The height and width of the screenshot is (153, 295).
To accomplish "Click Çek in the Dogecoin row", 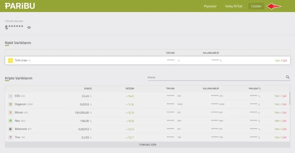I will click(x=284, y=104).
